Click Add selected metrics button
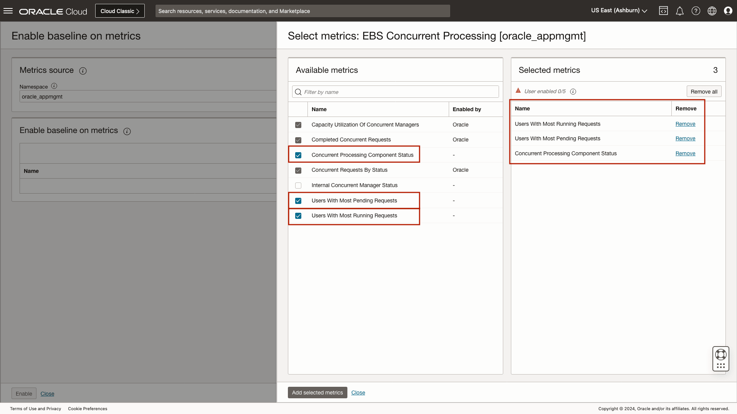 click(x=317, y=393)
